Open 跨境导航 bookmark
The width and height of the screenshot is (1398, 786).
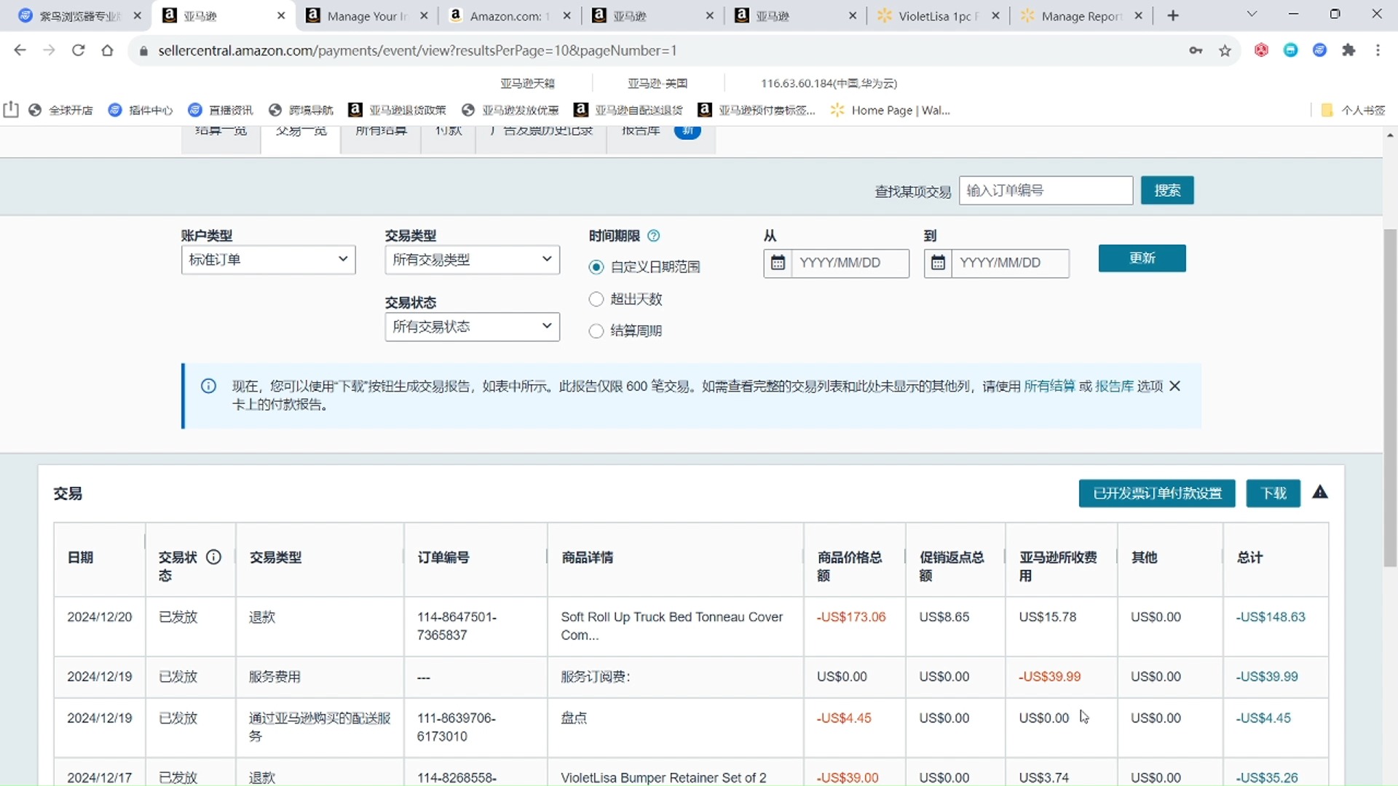(301, 110)
